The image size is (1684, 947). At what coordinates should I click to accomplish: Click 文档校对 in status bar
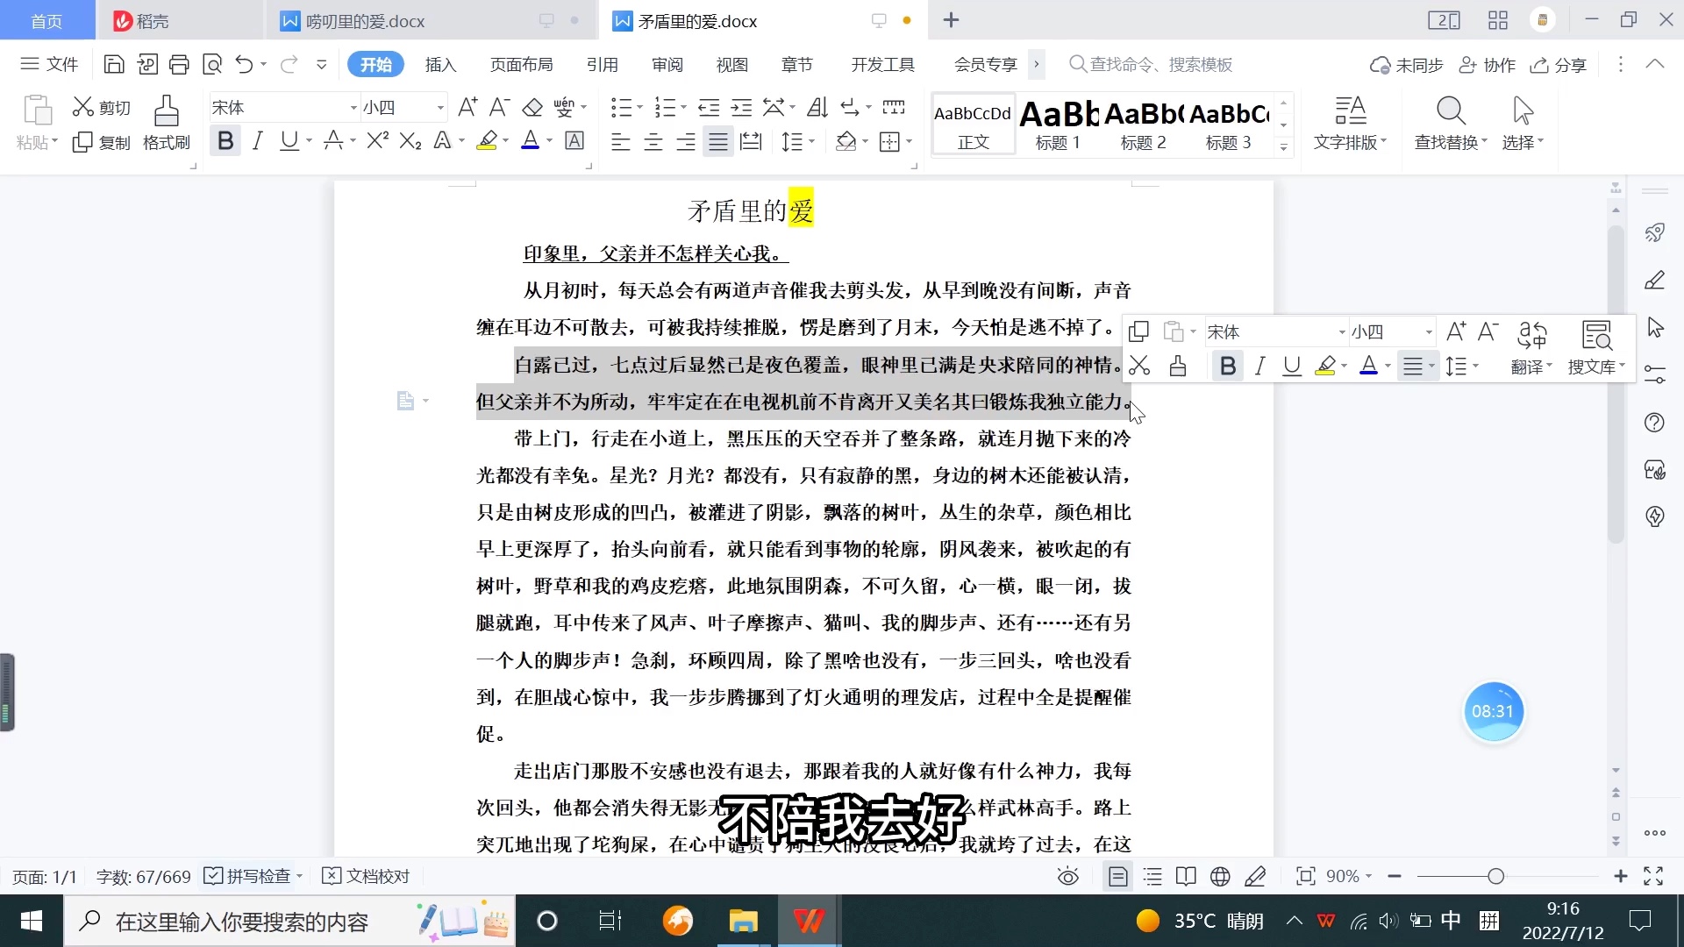(x=367, y=876)
